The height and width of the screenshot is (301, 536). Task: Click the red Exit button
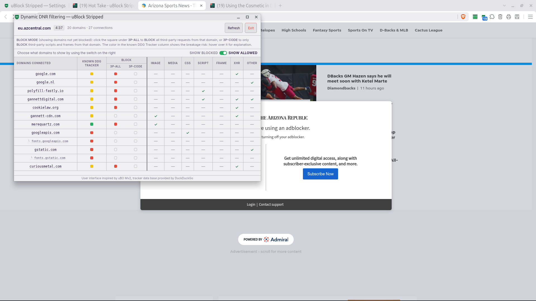[251, 28]
